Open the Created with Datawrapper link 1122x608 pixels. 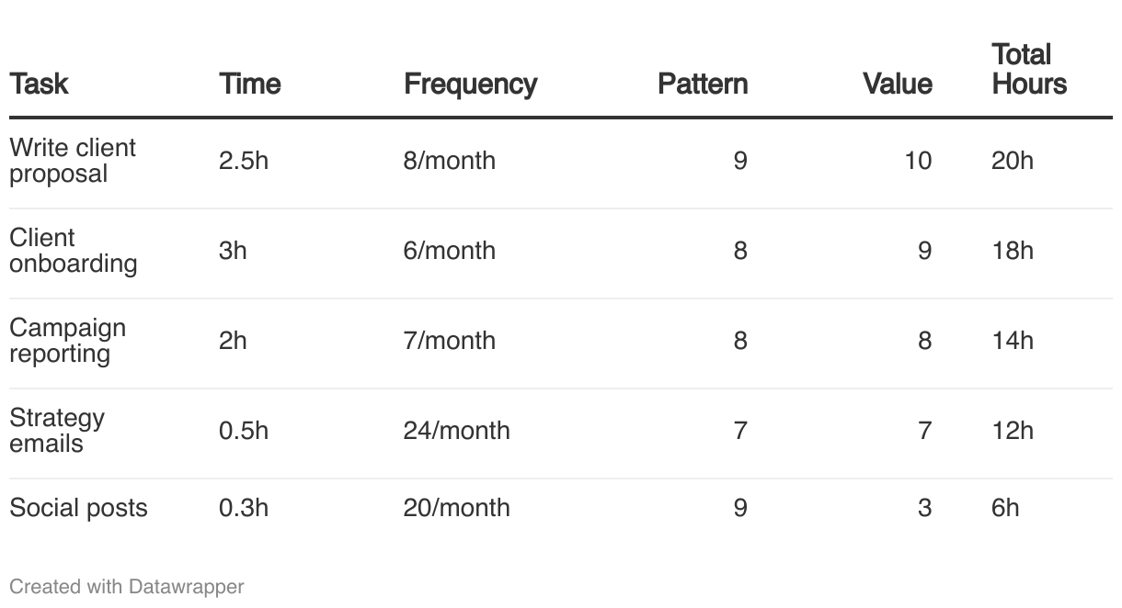coord(127,586)
